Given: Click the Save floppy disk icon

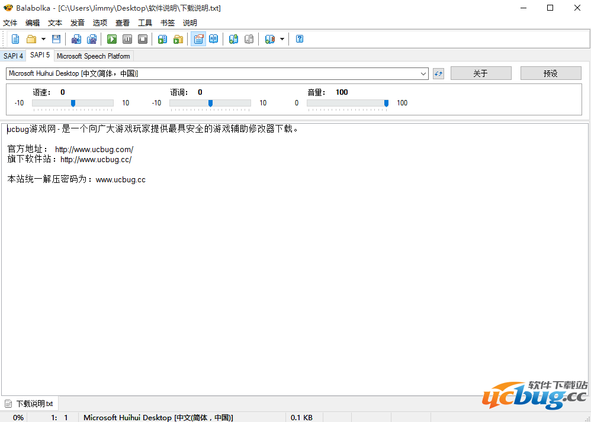Looking at the screenshot, I should pyautogui.click(x=56, y=39).
